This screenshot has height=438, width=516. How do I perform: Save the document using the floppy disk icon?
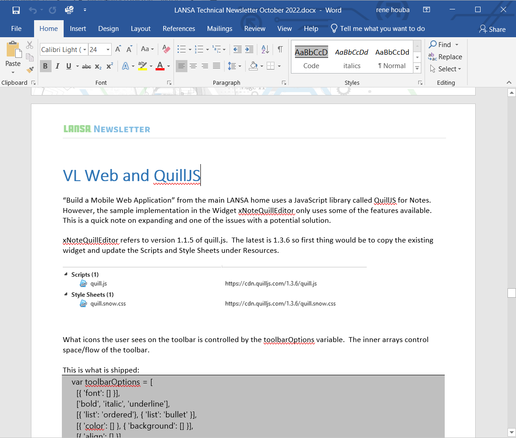pos(16,10)
